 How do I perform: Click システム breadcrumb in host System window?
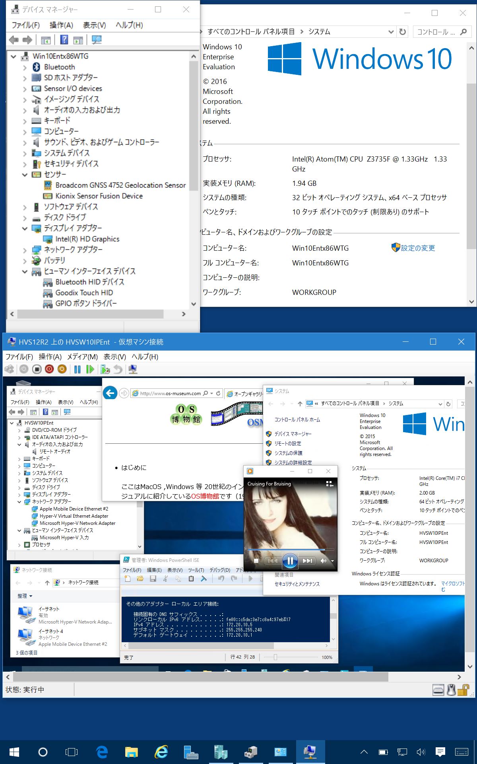pyautogui.click(x=319, y=31)
